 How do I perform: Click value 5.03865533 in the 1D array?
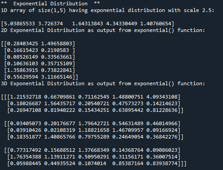tap(19, 24)
